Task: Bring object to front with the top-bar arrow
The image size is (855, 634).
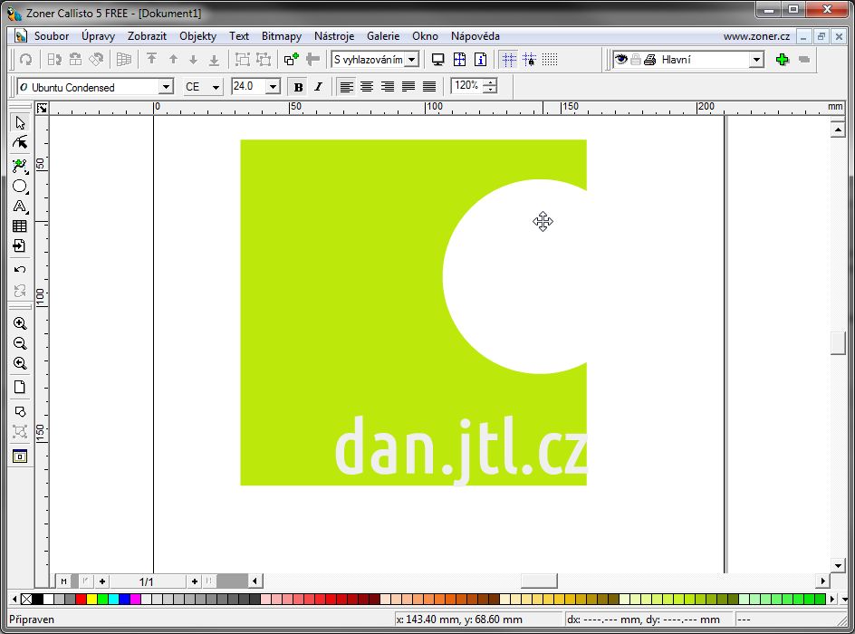Action: [x=151, y=60]
